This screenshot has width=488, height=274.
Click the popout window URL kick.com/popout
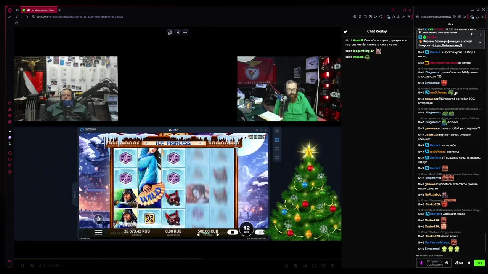click(x=435, y=17)
